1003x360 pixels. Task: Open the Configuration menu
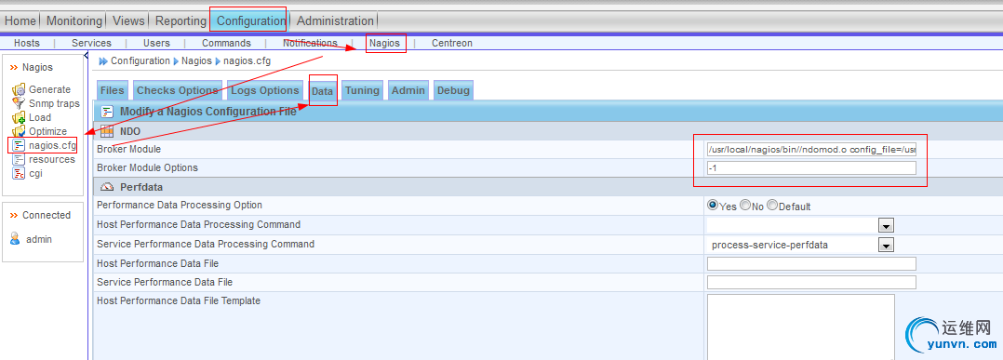(x=251, y=21)
